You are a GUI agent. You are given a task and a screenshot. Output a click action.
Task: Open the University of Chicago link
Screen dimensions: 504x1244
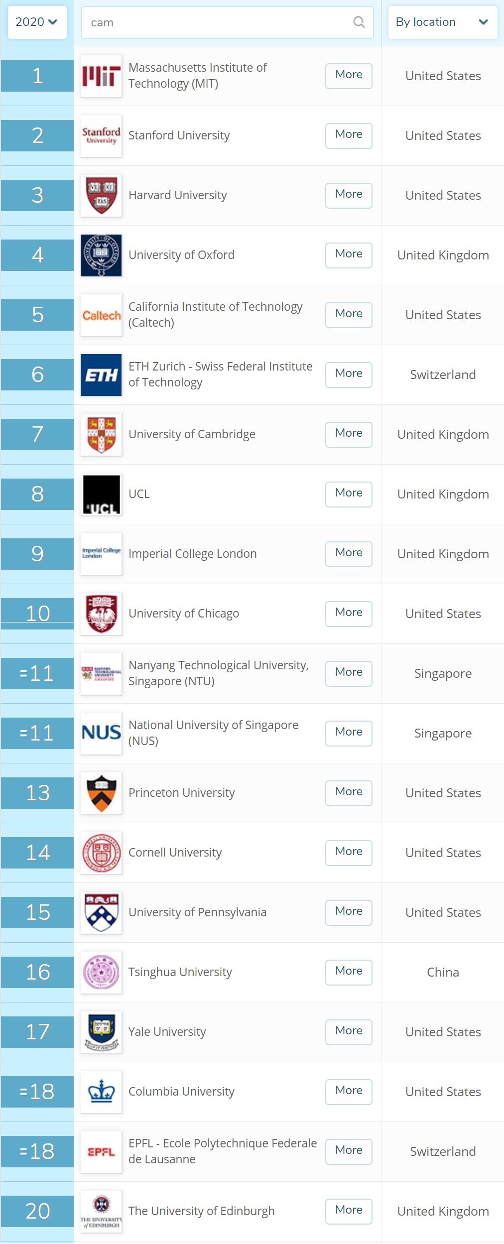pos(183,614)
